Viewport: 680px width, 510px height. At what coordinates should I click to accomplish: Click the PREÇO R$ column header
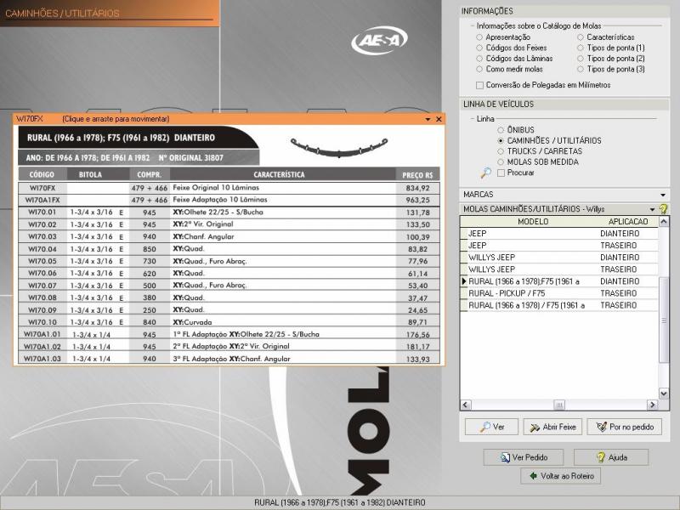coord(417,175)
